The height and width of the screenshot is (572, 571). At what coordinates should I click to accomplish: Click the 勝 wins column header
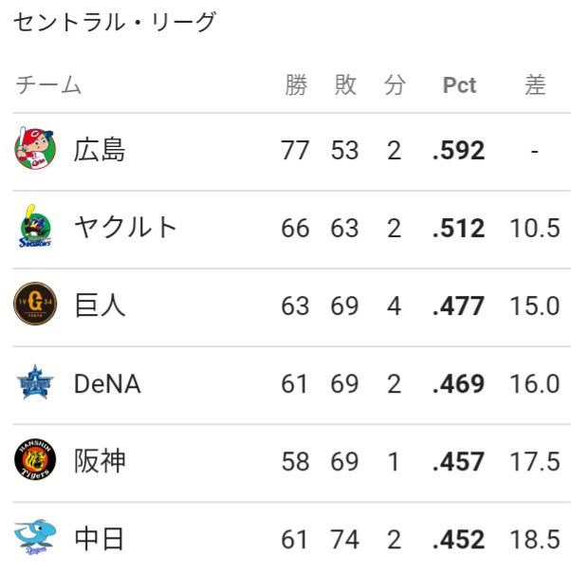296,85
